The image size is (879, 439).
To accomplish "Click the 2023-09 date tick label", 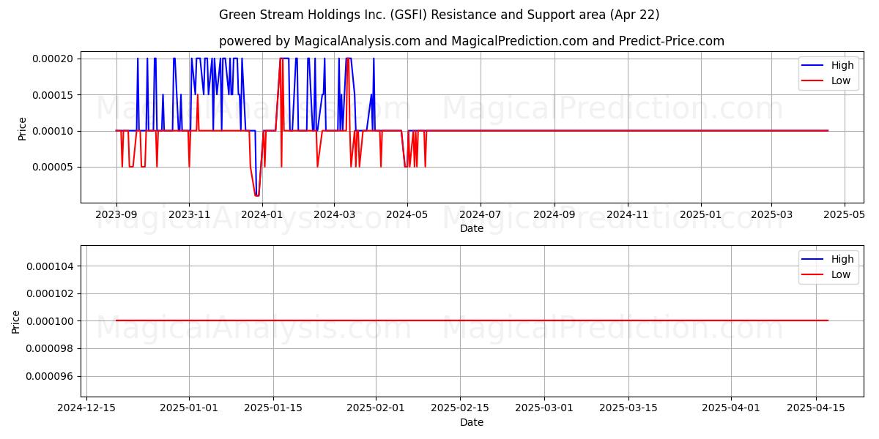I will [116, 215].
